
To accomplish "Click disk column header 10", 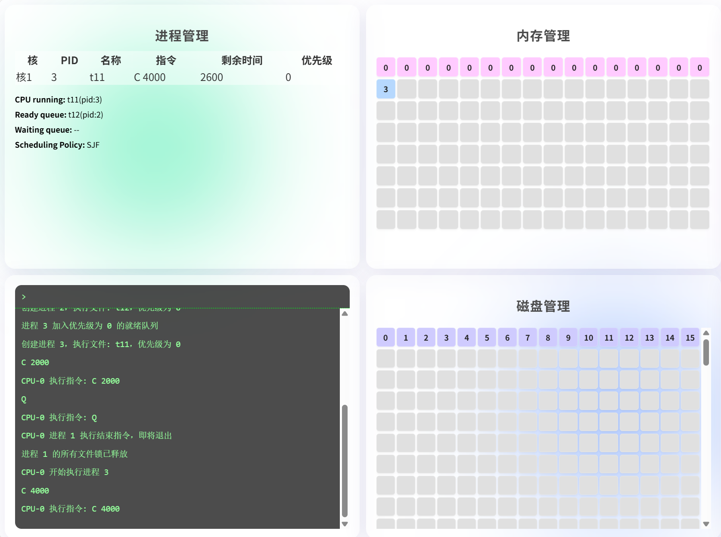I will (x=588, y=338).
